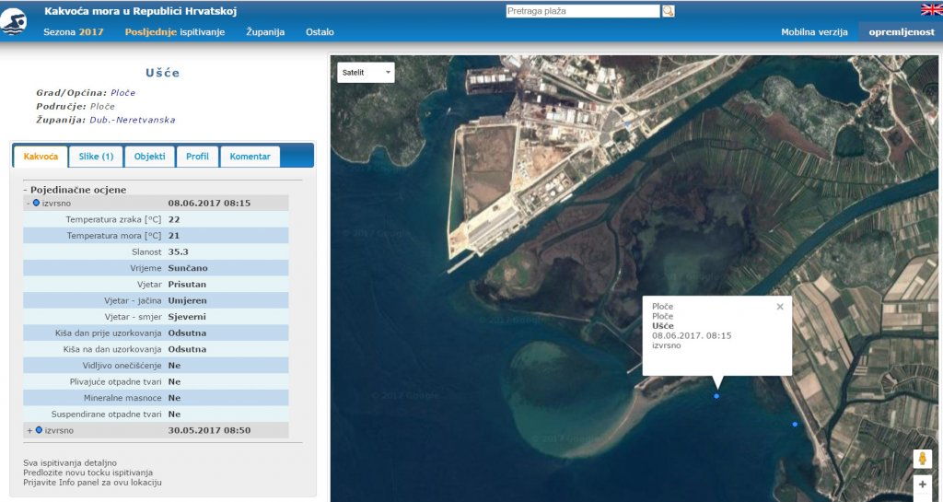Click the swimmer logo icon
Screen dimensions: 943x502
[15, 22]
